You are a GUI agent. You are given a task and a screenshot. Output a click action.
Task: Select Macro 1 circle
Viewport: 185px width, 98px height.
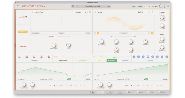tap(134, 57)
